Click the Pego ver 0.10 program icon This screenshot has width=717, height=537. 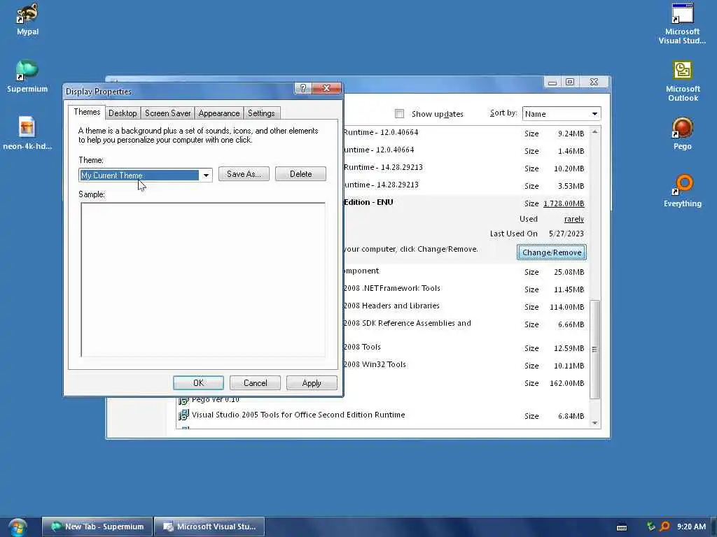tap(183, 401)
